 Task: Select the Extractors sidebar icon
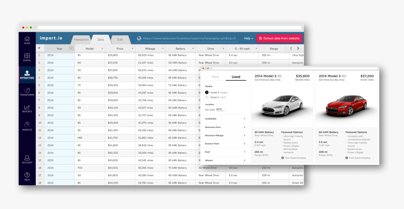click(x=27, y=75)
